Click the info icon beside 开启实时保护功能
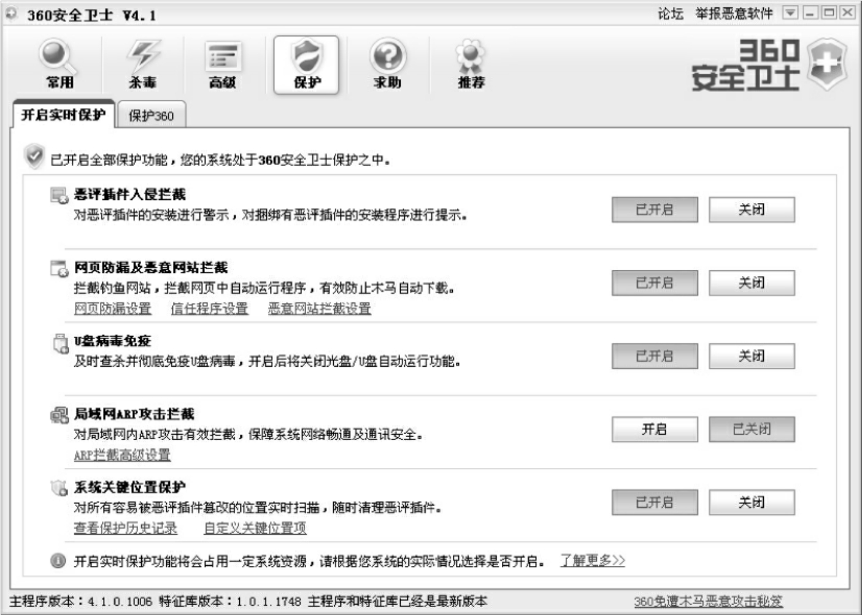 58,560
